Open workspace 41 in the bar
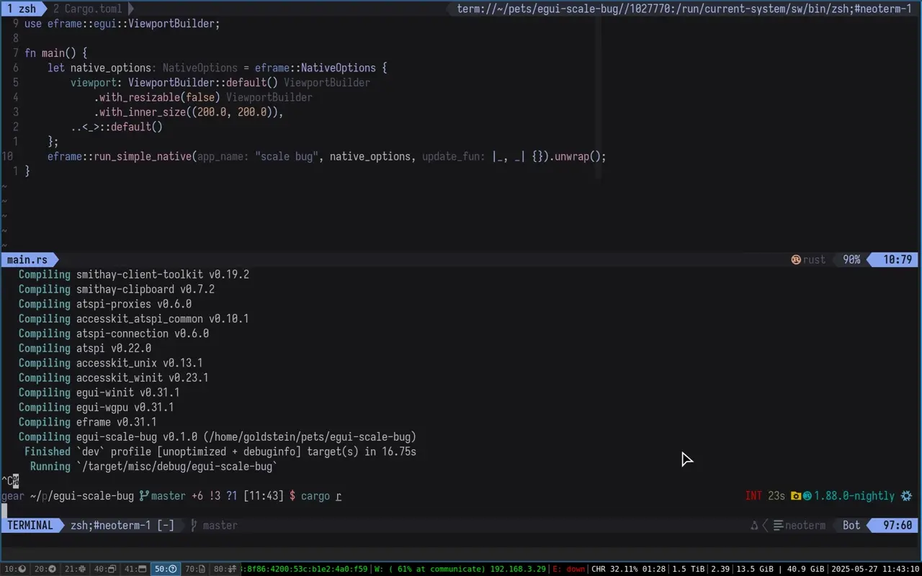Viewport: 922px width, 576px height. pos(135,569)
